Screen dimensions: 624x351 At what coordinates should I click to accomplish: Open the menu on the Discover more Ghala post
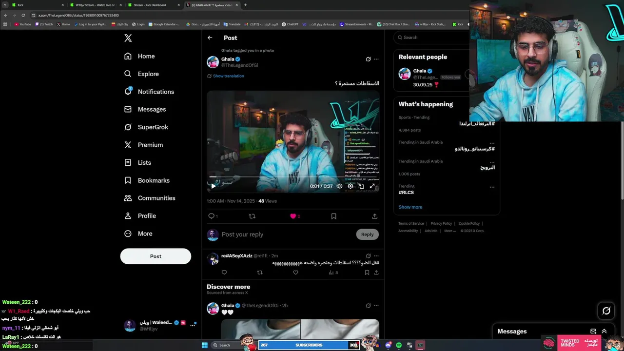coord(376,306)
